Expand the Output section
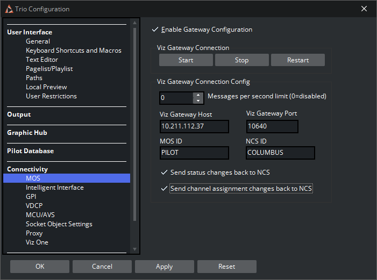The height and width of the screenshot is (280, 377). [19, 114]
